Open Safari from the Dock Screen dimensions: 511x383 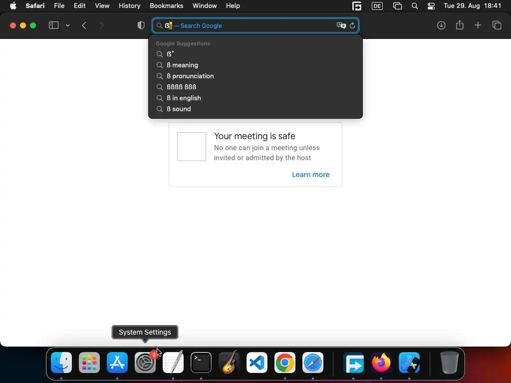(x=313, y=363)
